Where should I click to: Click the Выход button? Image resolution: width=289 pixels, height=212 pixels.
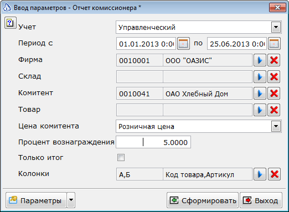click(x=261, y=200)
